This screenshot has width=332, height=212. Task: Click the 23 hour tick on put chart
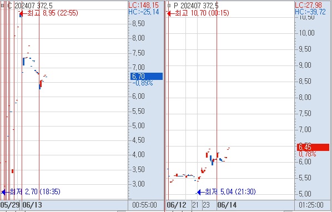coord(206,205)
